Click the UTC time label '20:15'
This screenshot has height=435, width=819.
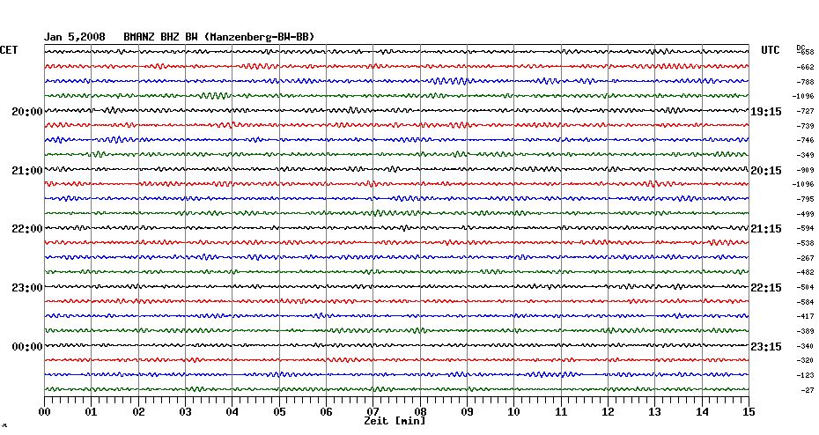(766, 171)
